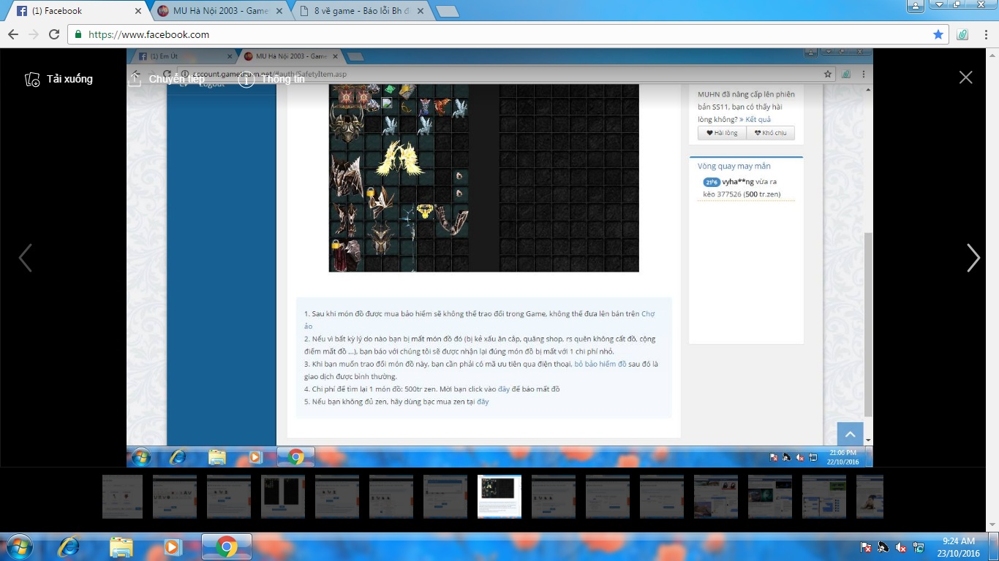Open Action Center flag tray icon
The width and height of the screenshot is (999, 561).
coord(866,547)
